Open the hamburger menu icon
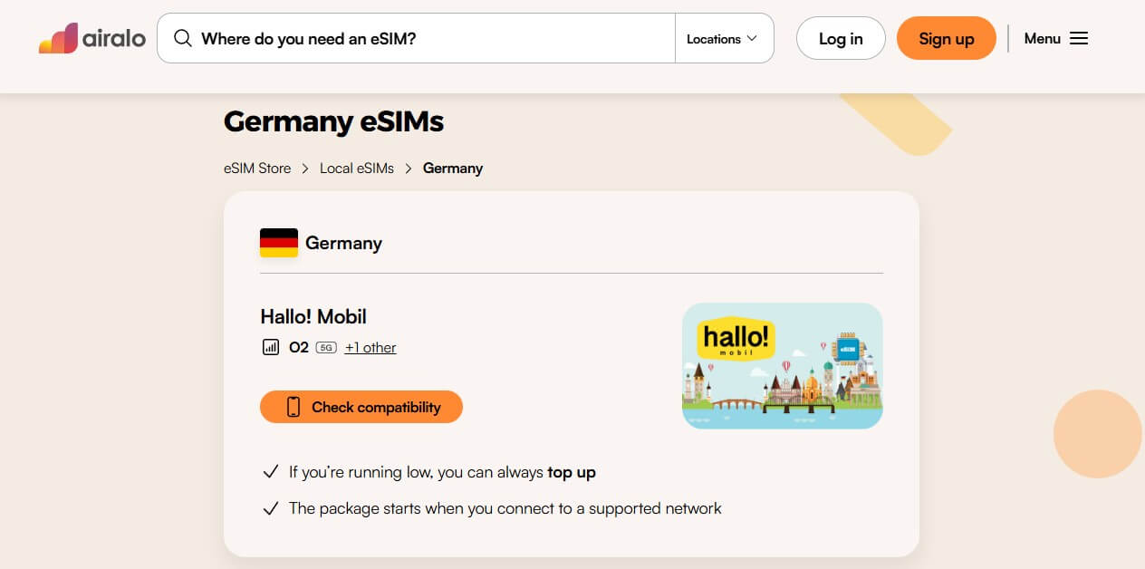This screenshot has height=569, width=1145. [x=1079, y=38]
